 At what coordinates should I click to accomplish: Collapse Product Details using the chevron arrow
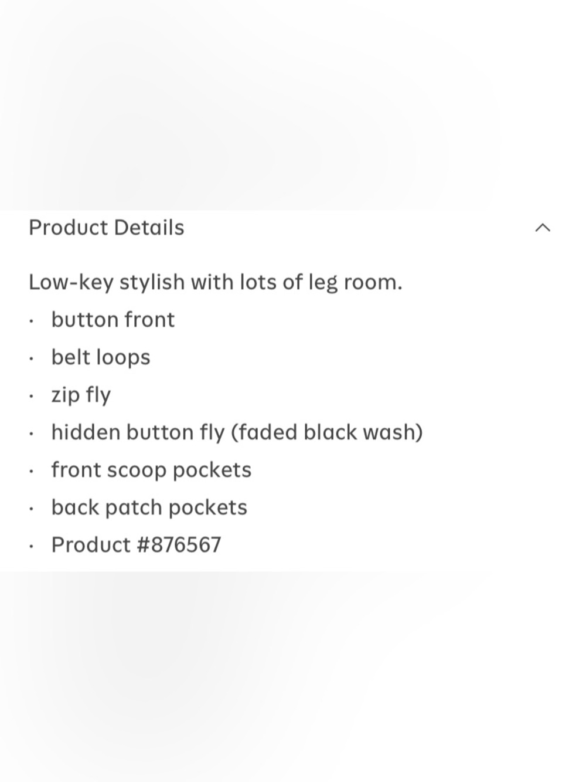pyautogui.click(x=543, y=228)
